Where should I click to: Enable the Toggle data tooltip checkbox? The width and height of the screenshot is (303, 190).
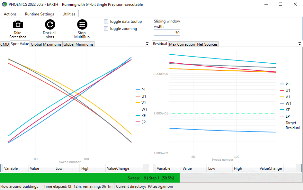(x=106, y=22)
